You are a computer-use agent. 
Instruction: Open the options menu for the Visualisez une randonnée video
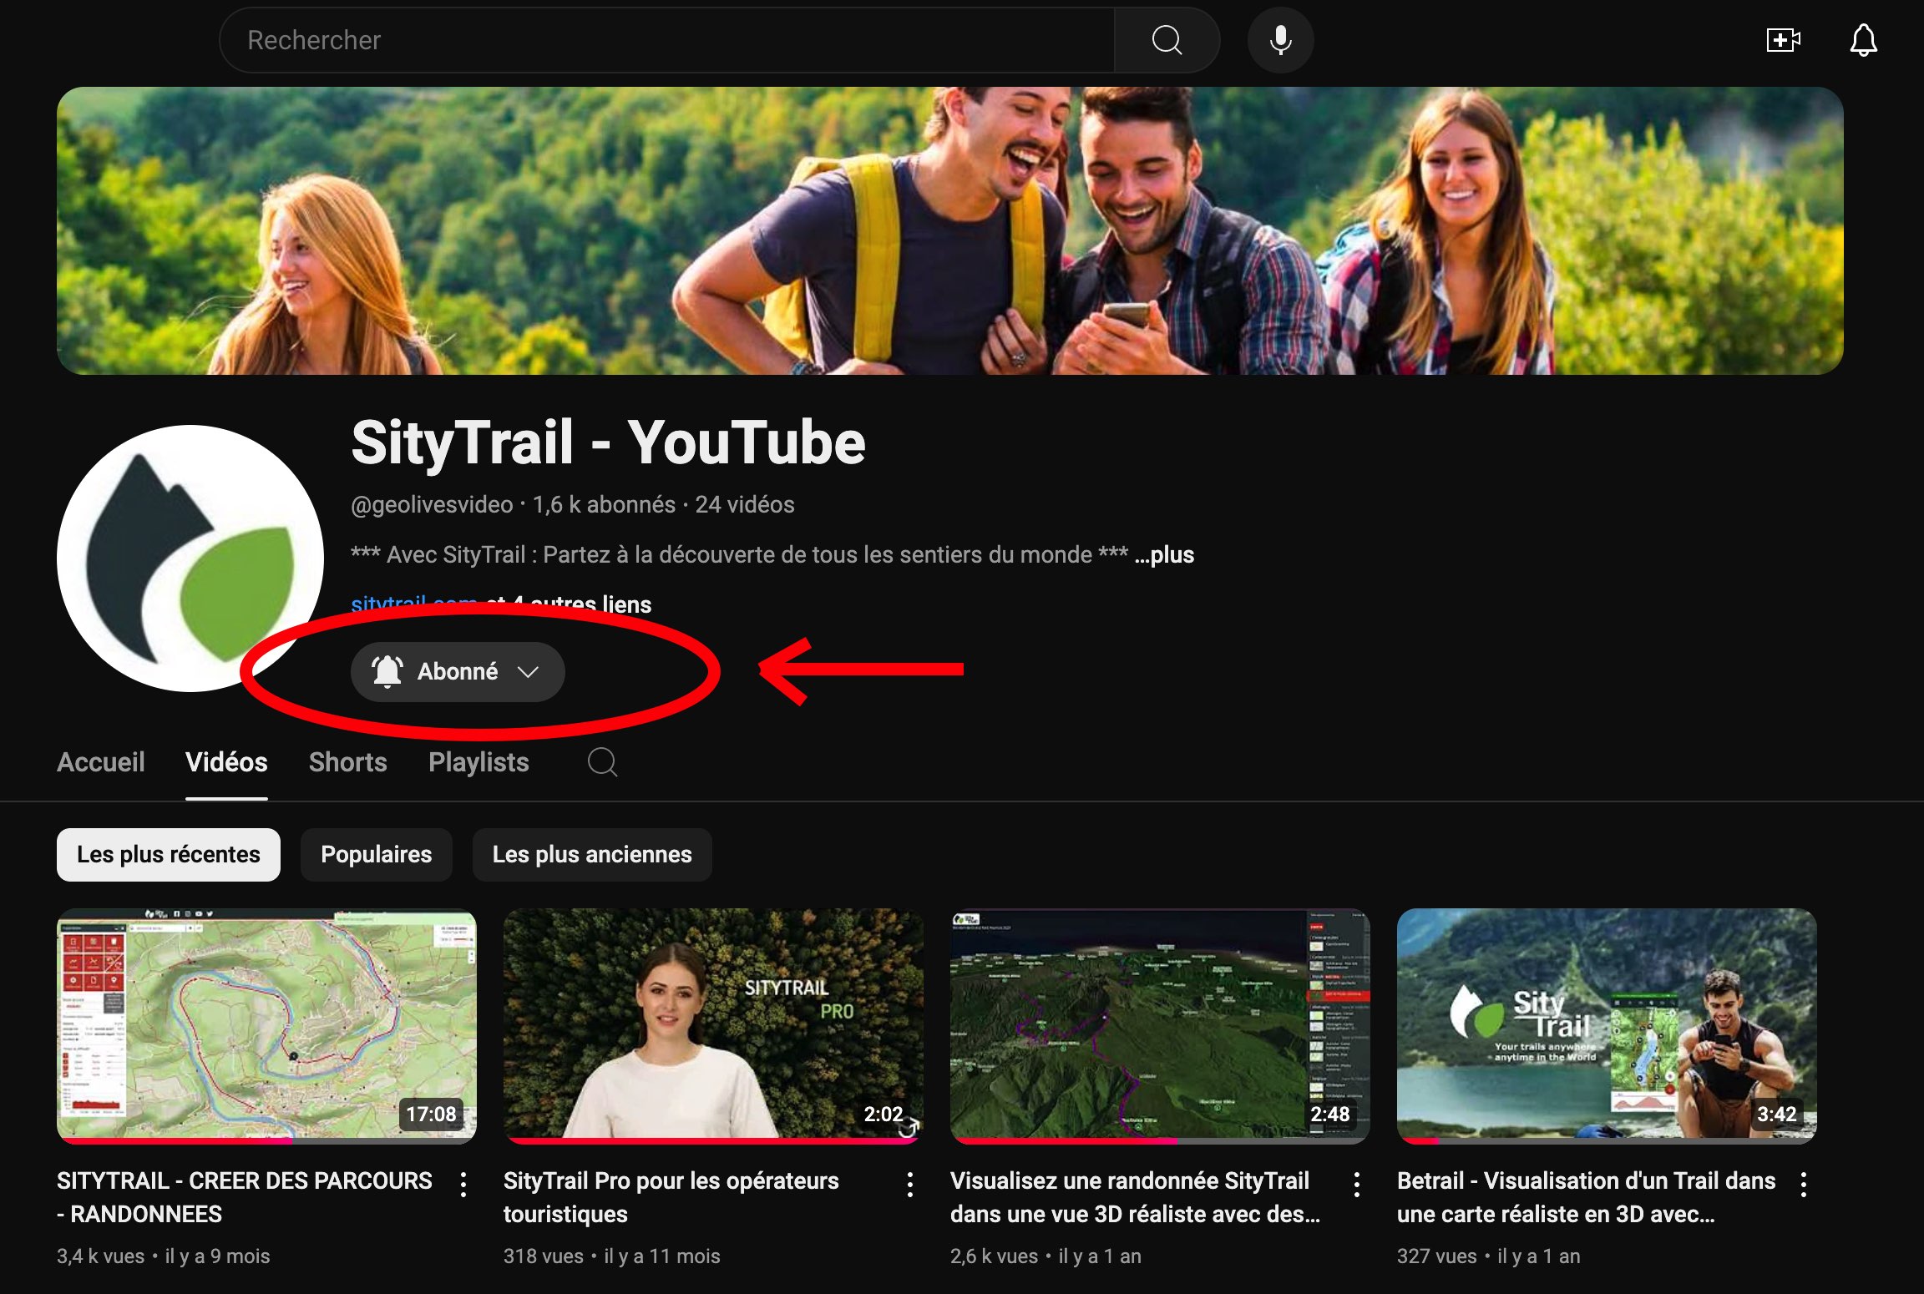(1357, 1184)
